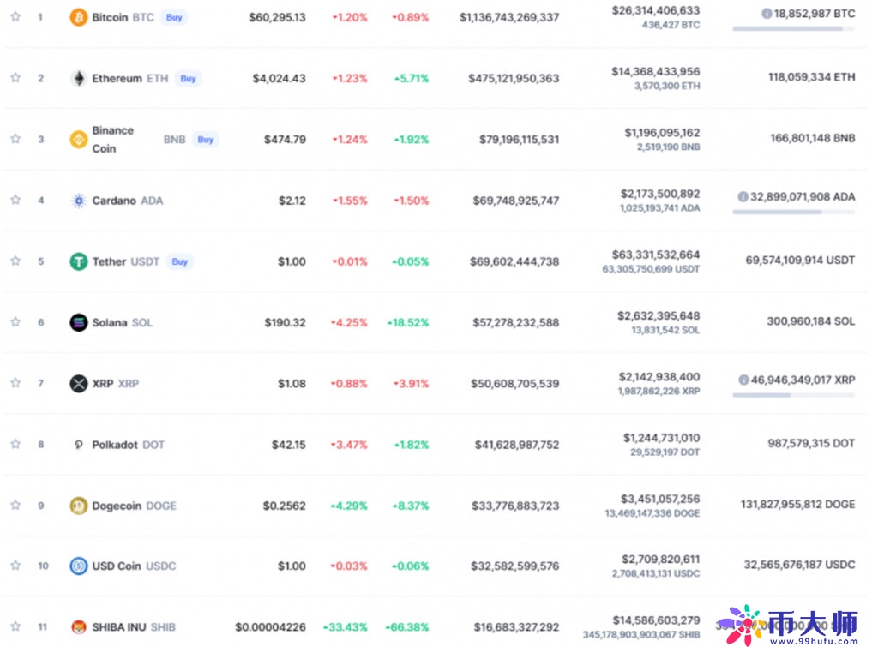Image resolution: width=878 pixels, height=647 pixels.
Task: Toggle watchlist star for Bitcoin
Action: pyautogui.click(x=15, y=17)
